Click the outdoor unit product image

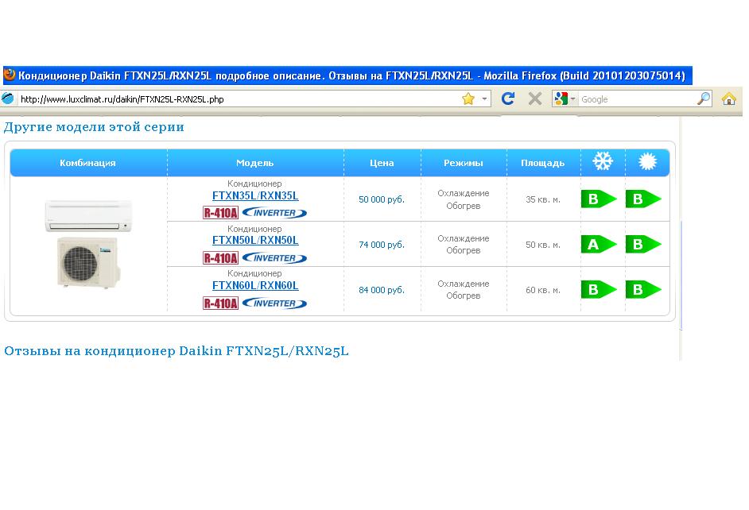(x=87, y=262)
